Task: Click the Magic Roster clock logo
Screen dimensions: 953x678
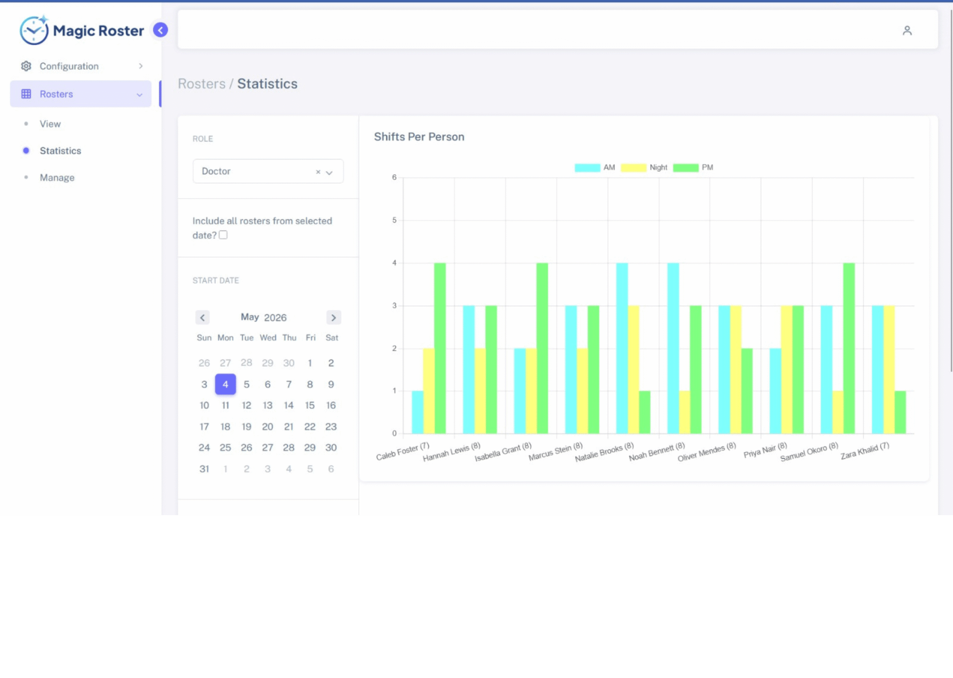Action: click(34, 30)
